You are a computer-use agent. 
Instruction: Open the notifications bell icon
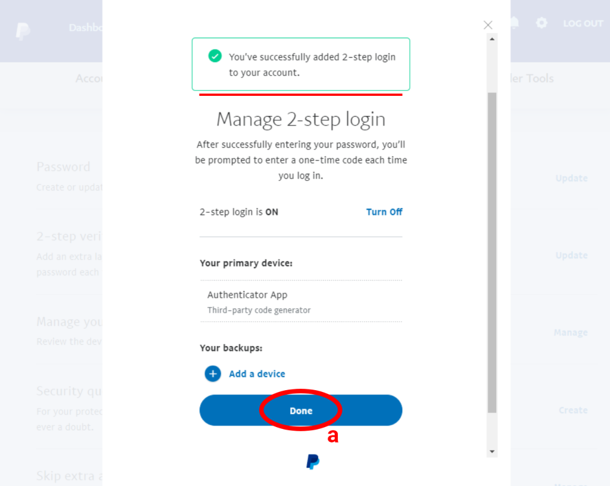point(513,23)
